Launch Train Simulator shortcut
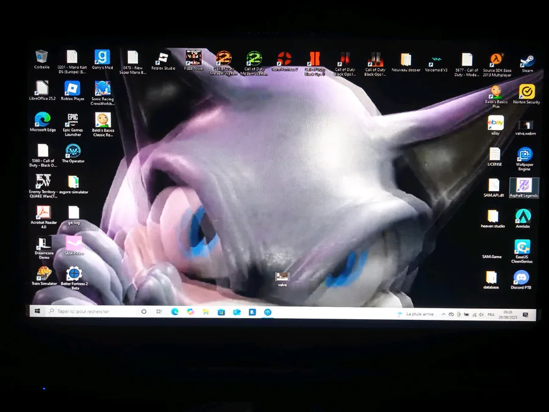549x412 pixels. click(x=44, y=276)
